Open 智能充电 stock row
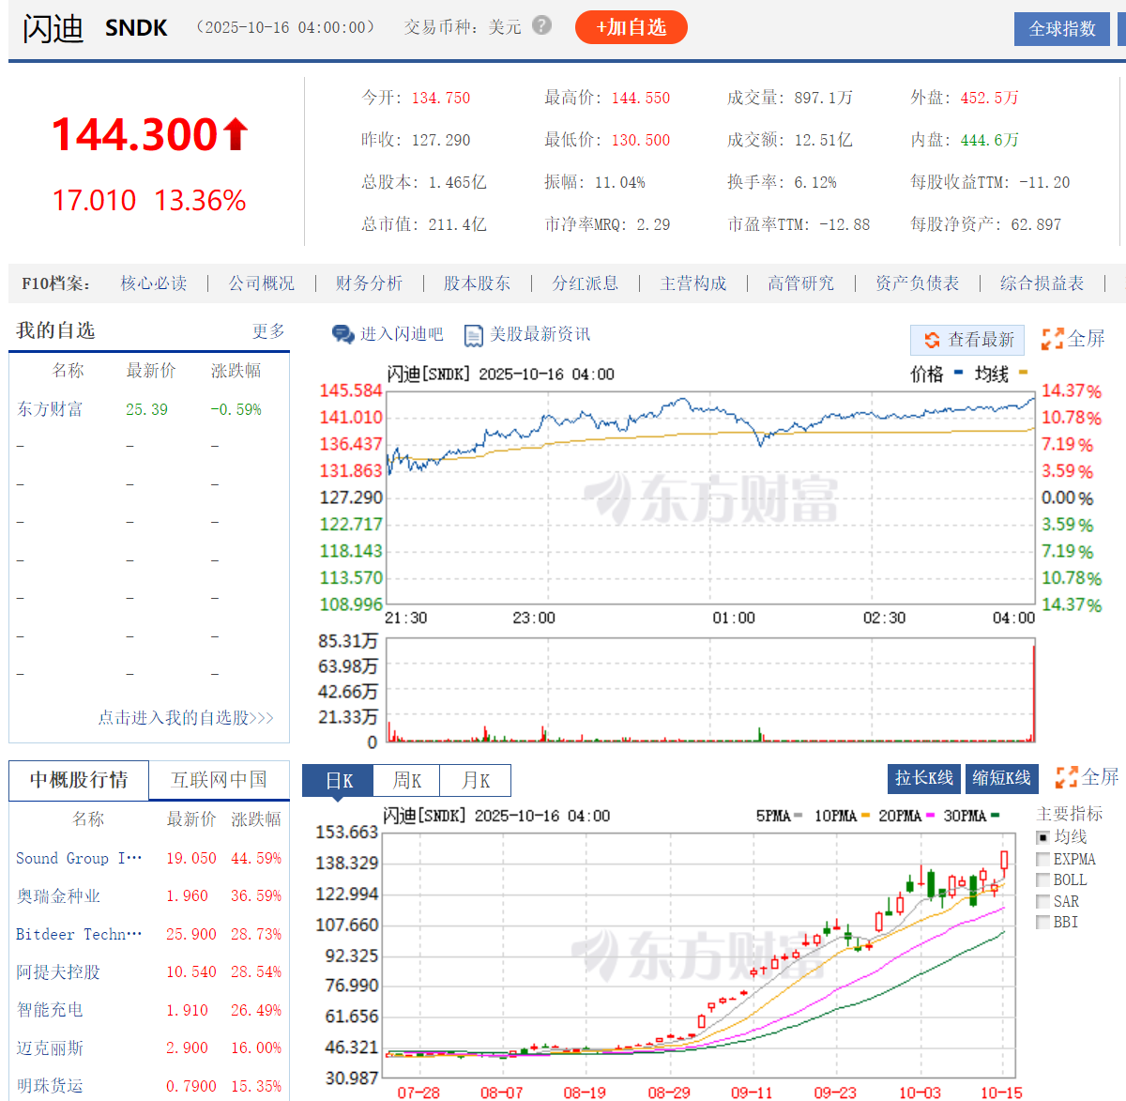This screenshot has width=1126, height=1101. pos(50,1010)
